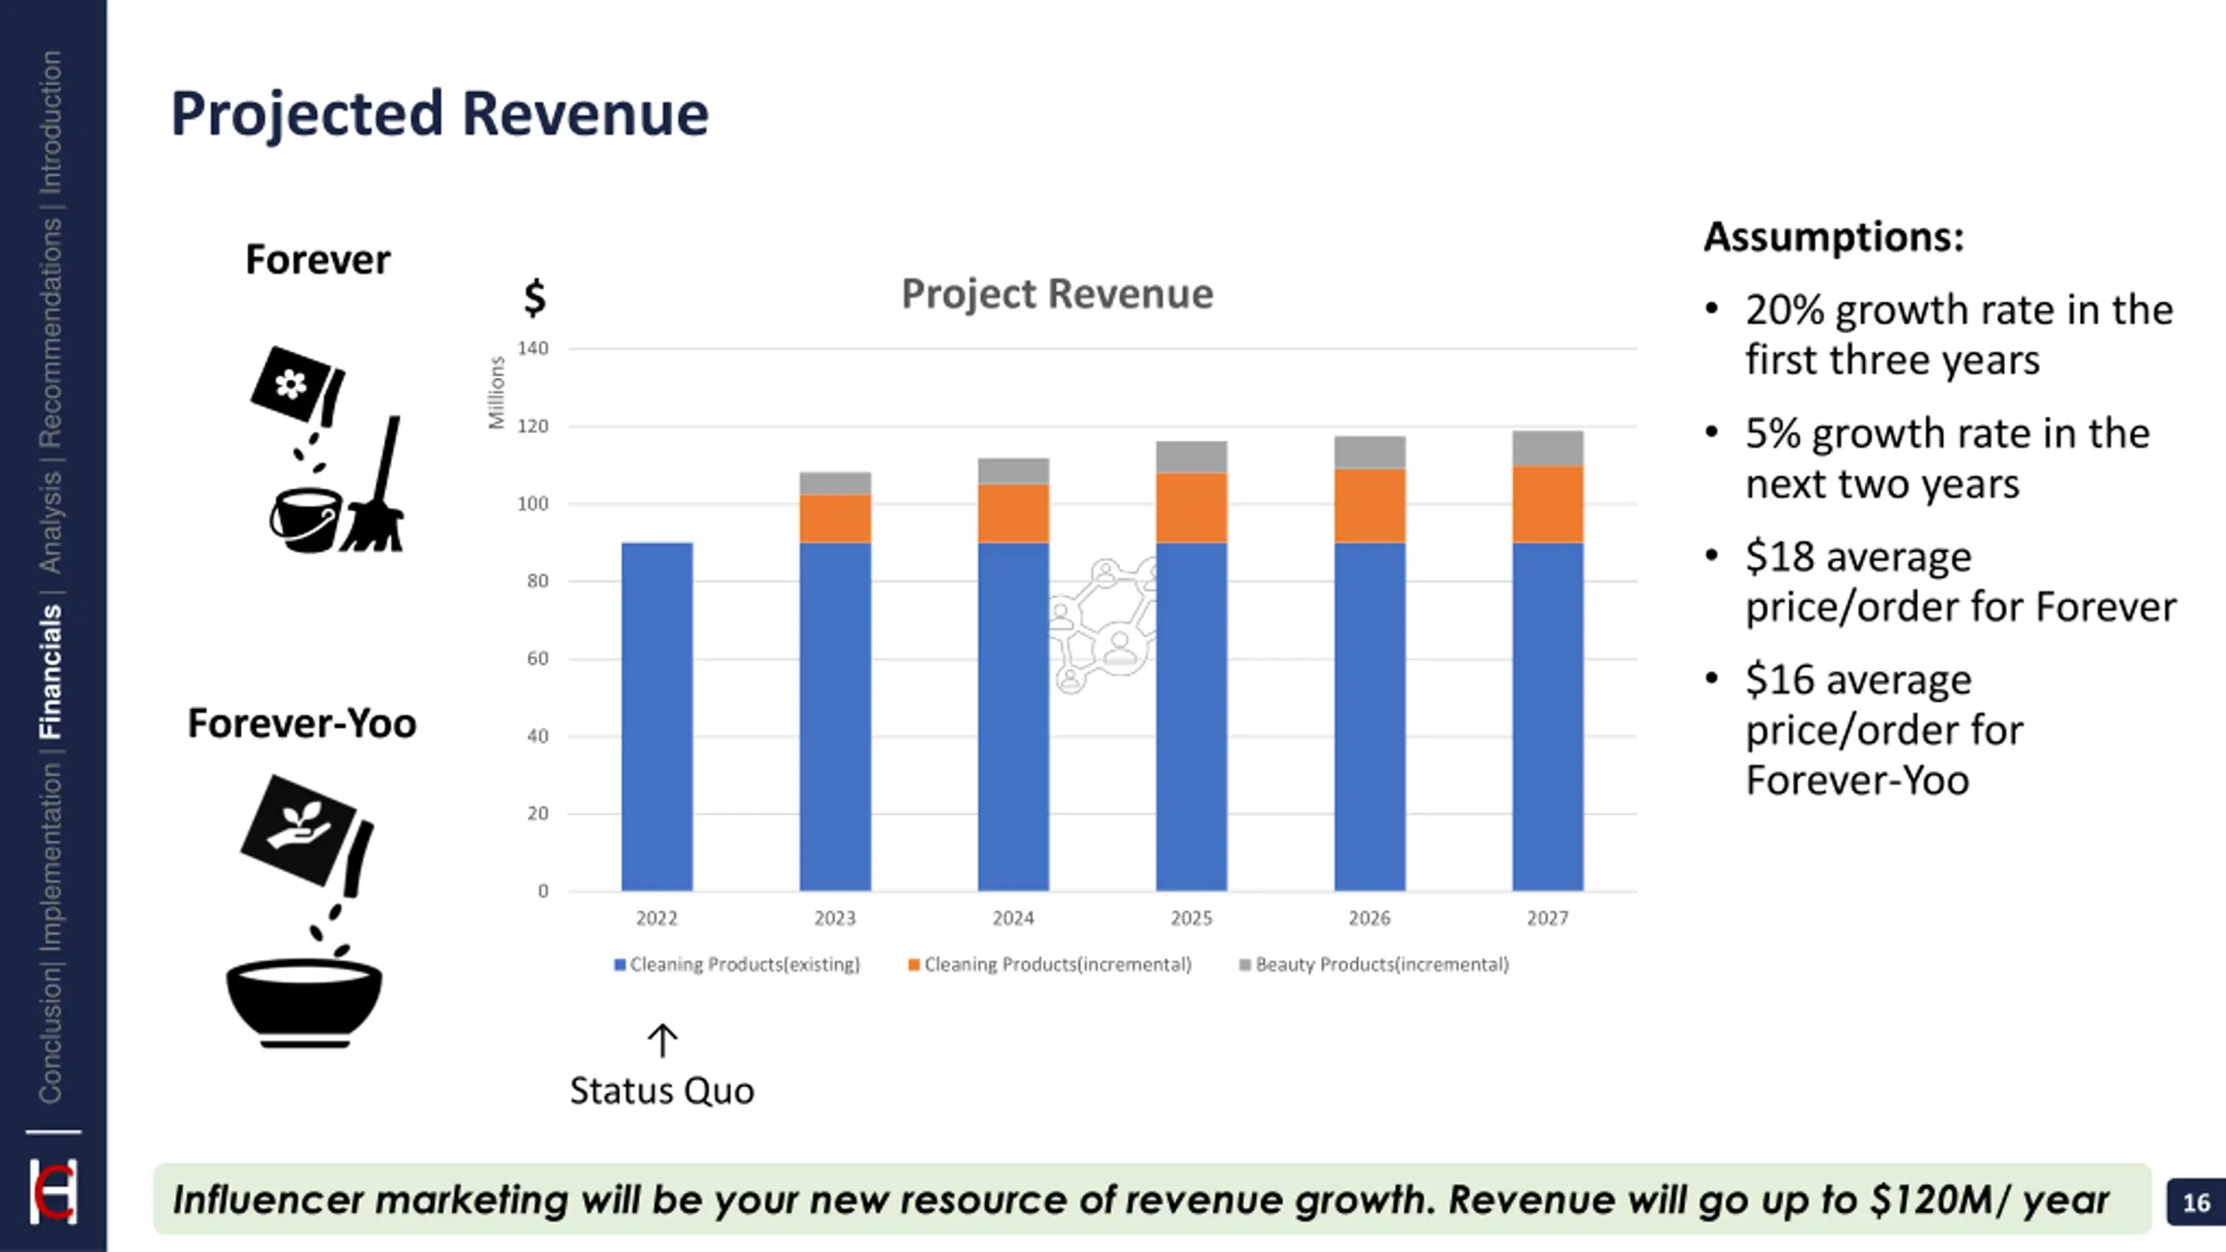Click the Project Revenue chart title
The height and width of the screenshot is (1252, 2226).
1056,294
